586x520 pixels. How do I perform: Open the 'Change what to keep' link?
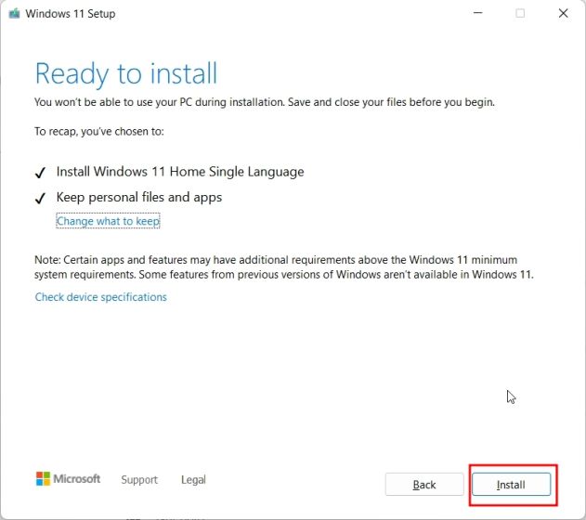[108, 221]
